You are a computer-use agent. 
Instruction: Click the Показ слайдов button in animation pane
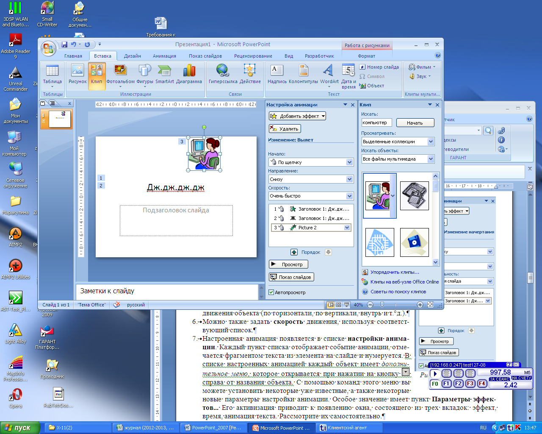coord(291,277)
